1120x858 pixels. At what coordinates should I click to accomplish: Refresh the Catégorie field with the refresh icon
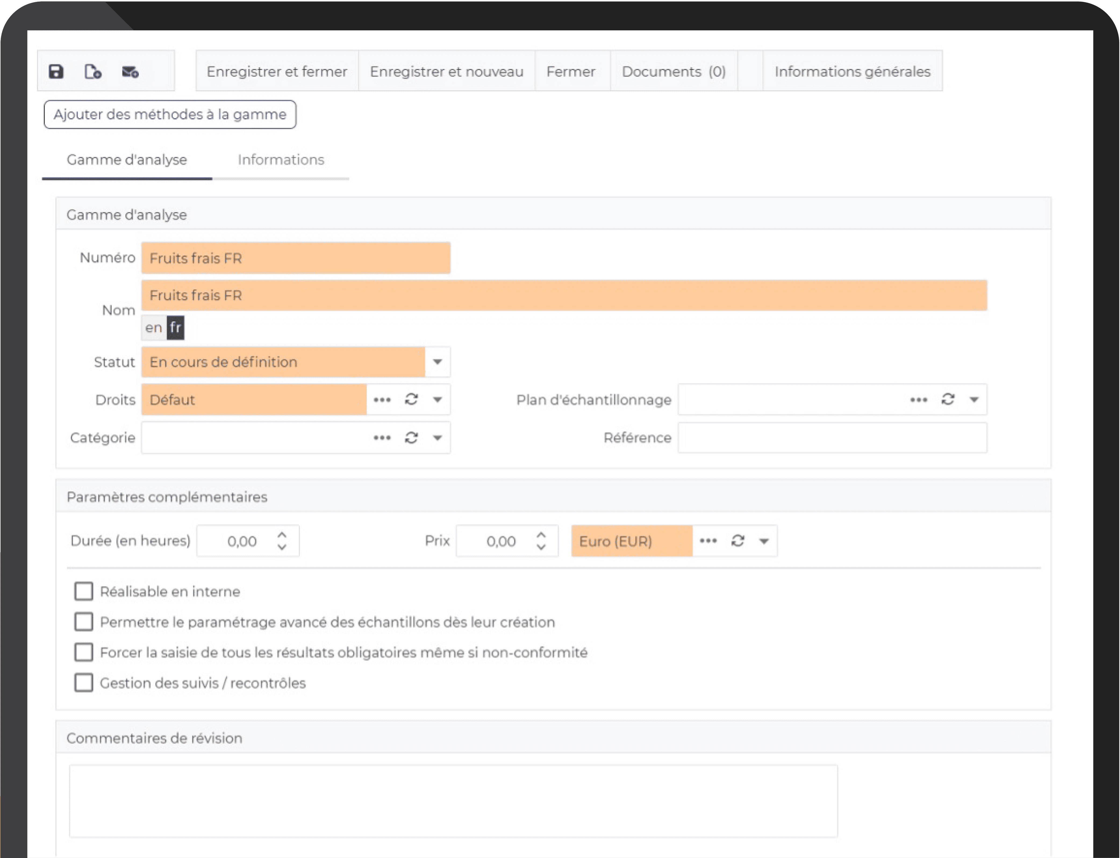(411, 438)
